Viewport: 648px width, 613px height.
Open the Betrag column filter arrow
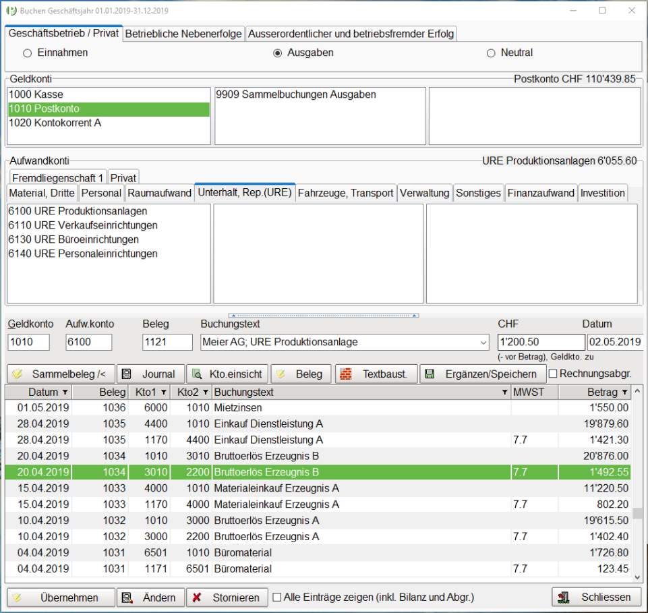click(x=625, y=392)
